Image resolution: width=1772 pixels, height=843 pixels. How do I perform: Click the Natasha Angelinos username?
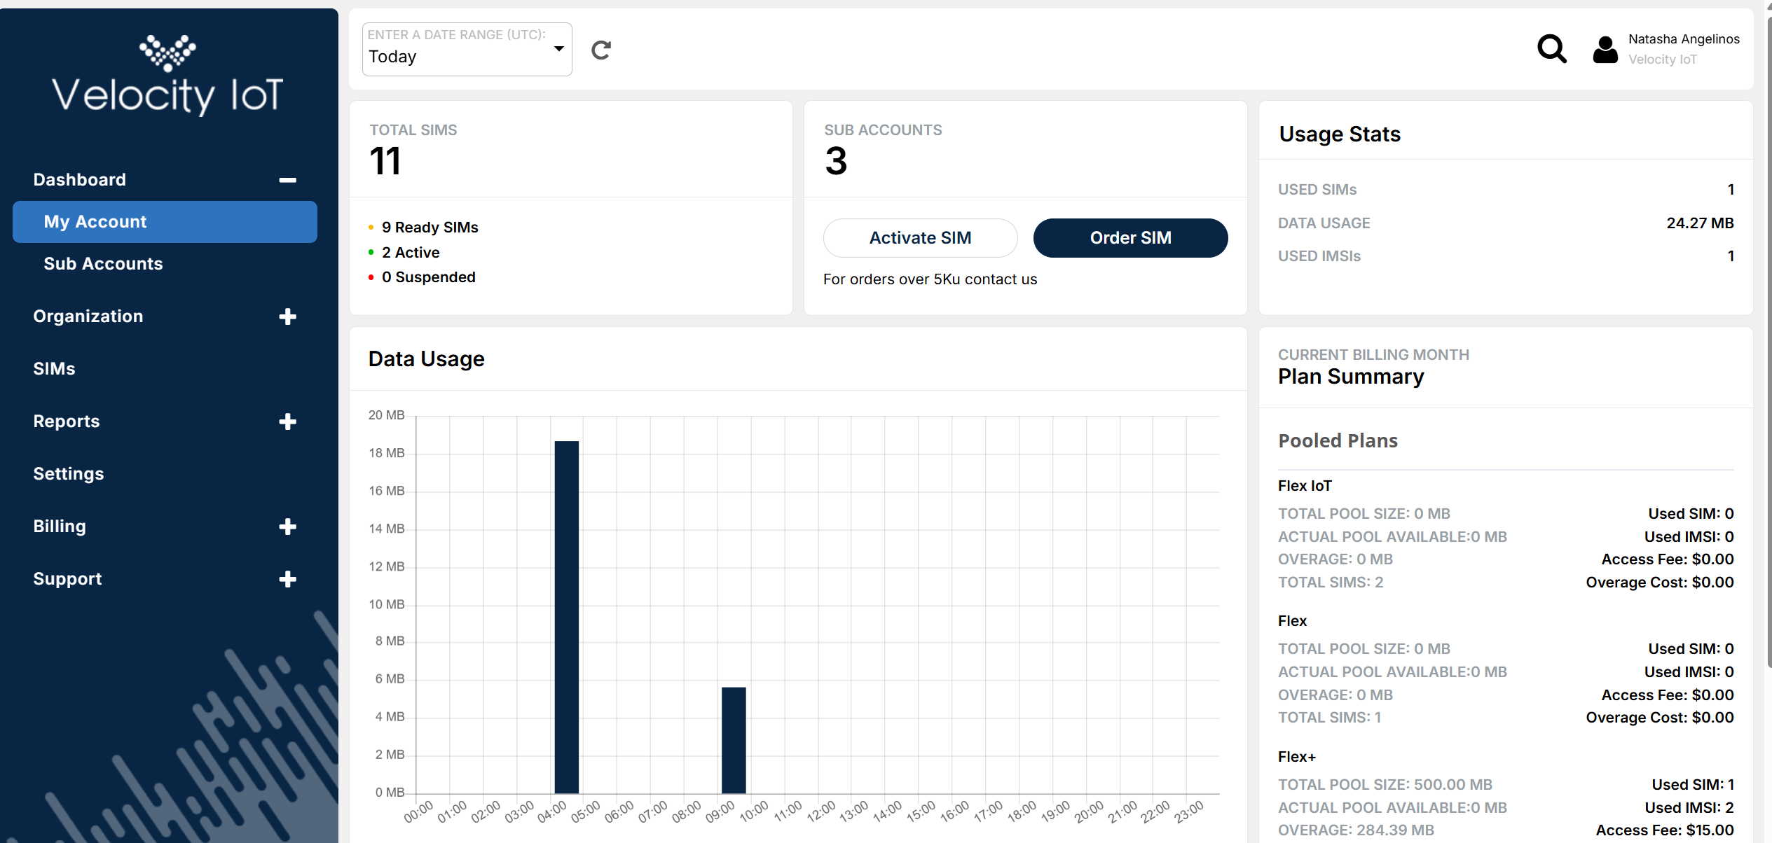[x=1683, y=39]
